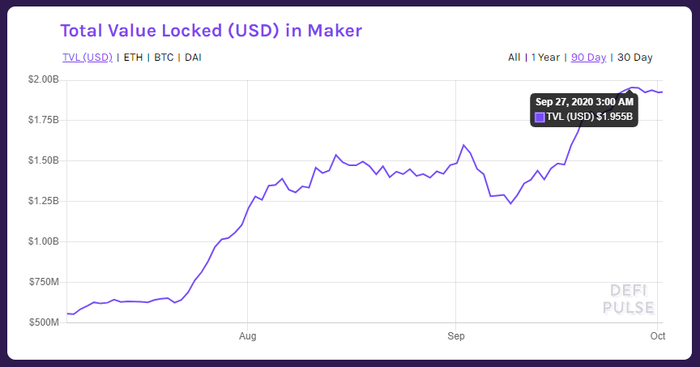The image size is (700, 367).
Task: Select the 90 Day time range
Action: point(588,58)
